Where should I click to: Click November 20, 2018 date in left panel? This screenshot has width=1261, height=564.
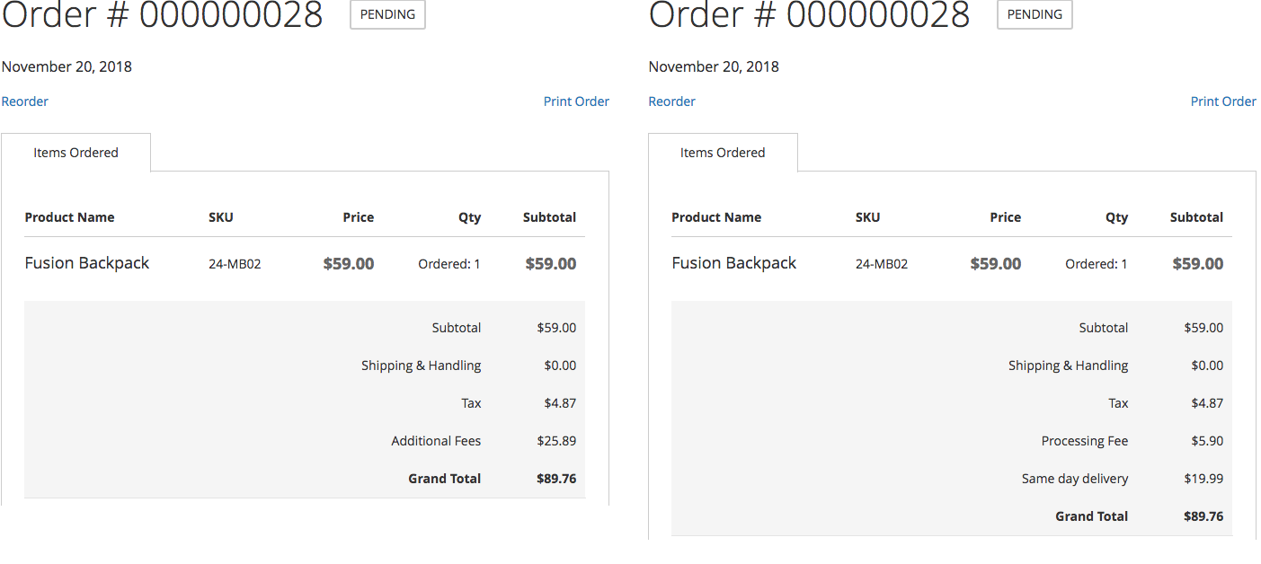click(67, 66)
